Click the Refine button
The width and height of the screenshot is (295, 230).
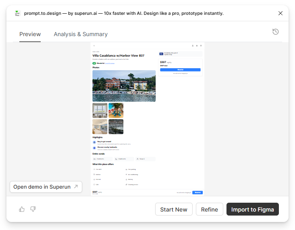pos(210,209)
